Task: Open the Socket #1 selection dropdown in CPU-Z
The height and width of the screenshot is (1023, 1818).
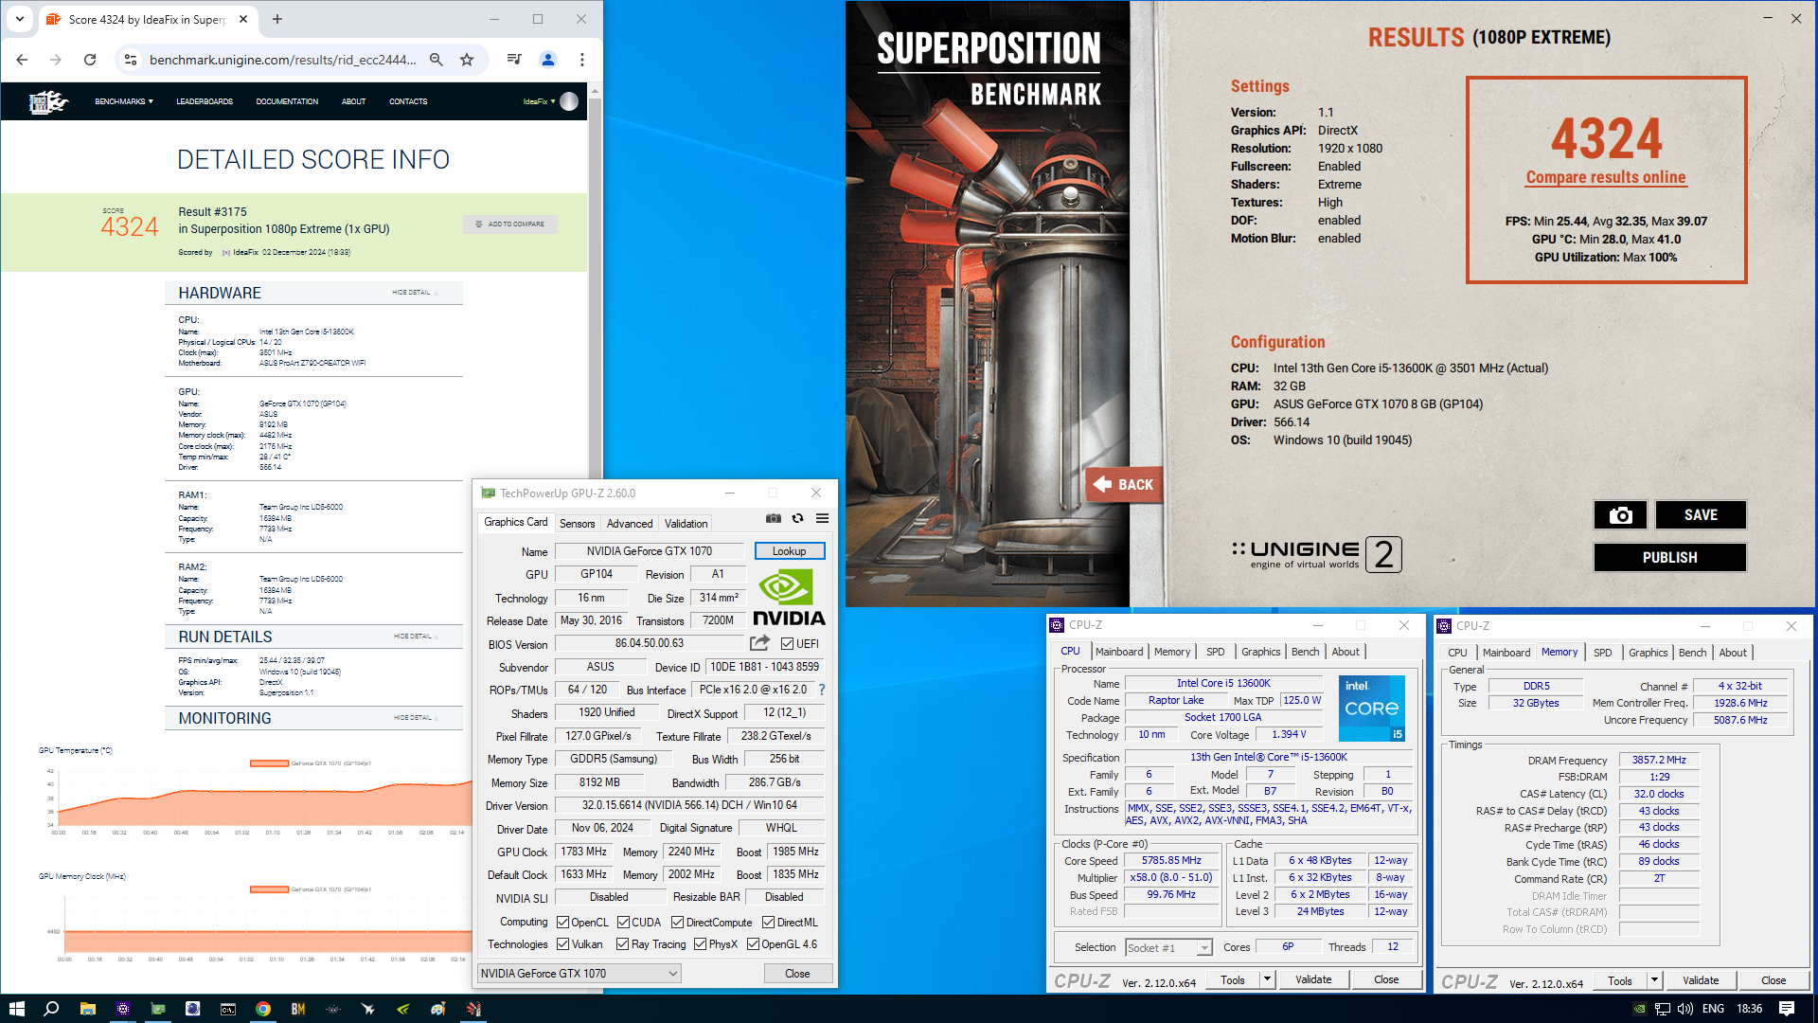Action: click(1168, 948)
